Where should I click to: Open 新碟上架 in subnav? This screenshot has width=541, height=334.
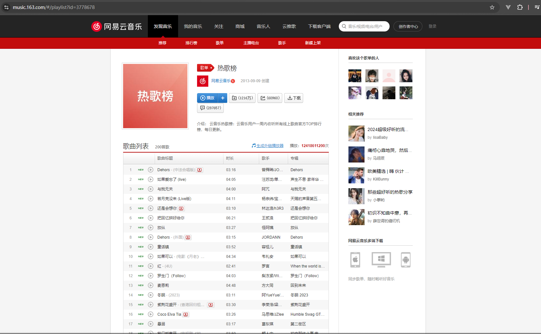click(313, 43)
